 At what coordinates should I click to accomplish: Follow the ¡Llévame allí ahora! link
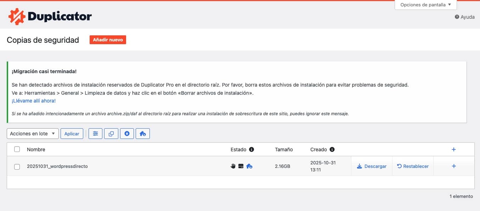pyautogui.click(x=34, y=101)
